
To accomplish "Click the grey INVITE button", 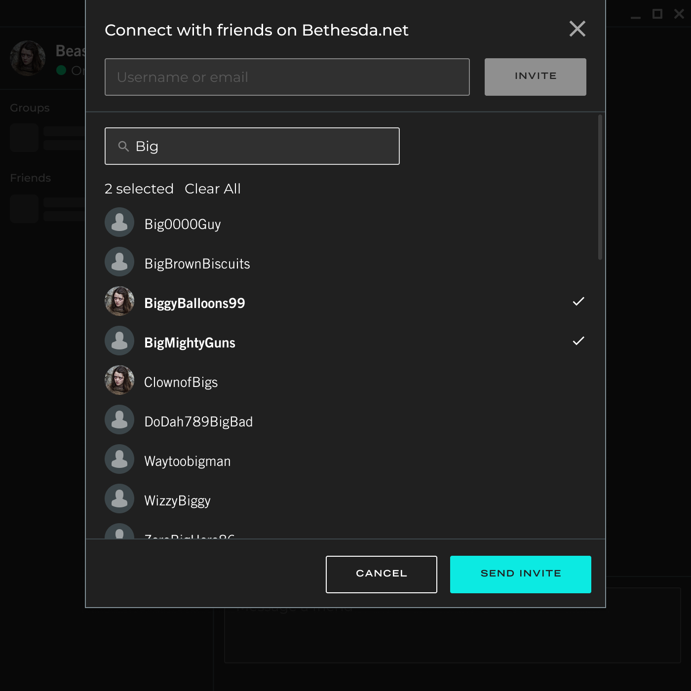I will coord(535,77).
